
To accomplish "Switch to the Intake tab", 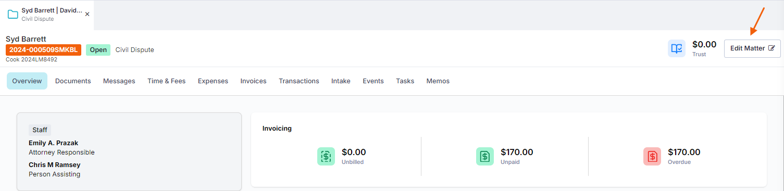I will coord(341,81).
